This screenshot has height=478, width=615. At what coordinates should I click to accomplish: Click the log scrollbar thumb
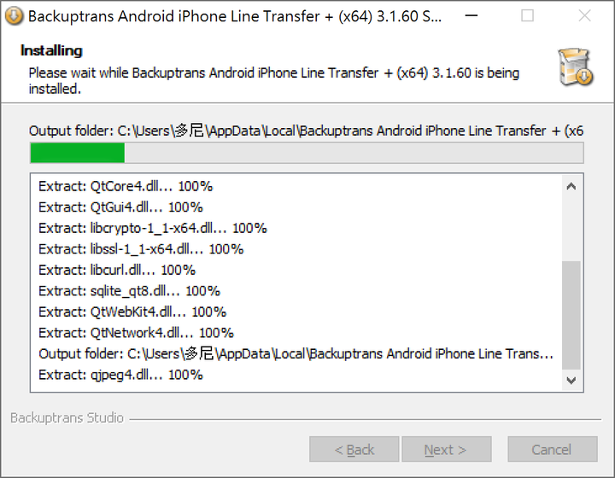(x=571, y=315)
